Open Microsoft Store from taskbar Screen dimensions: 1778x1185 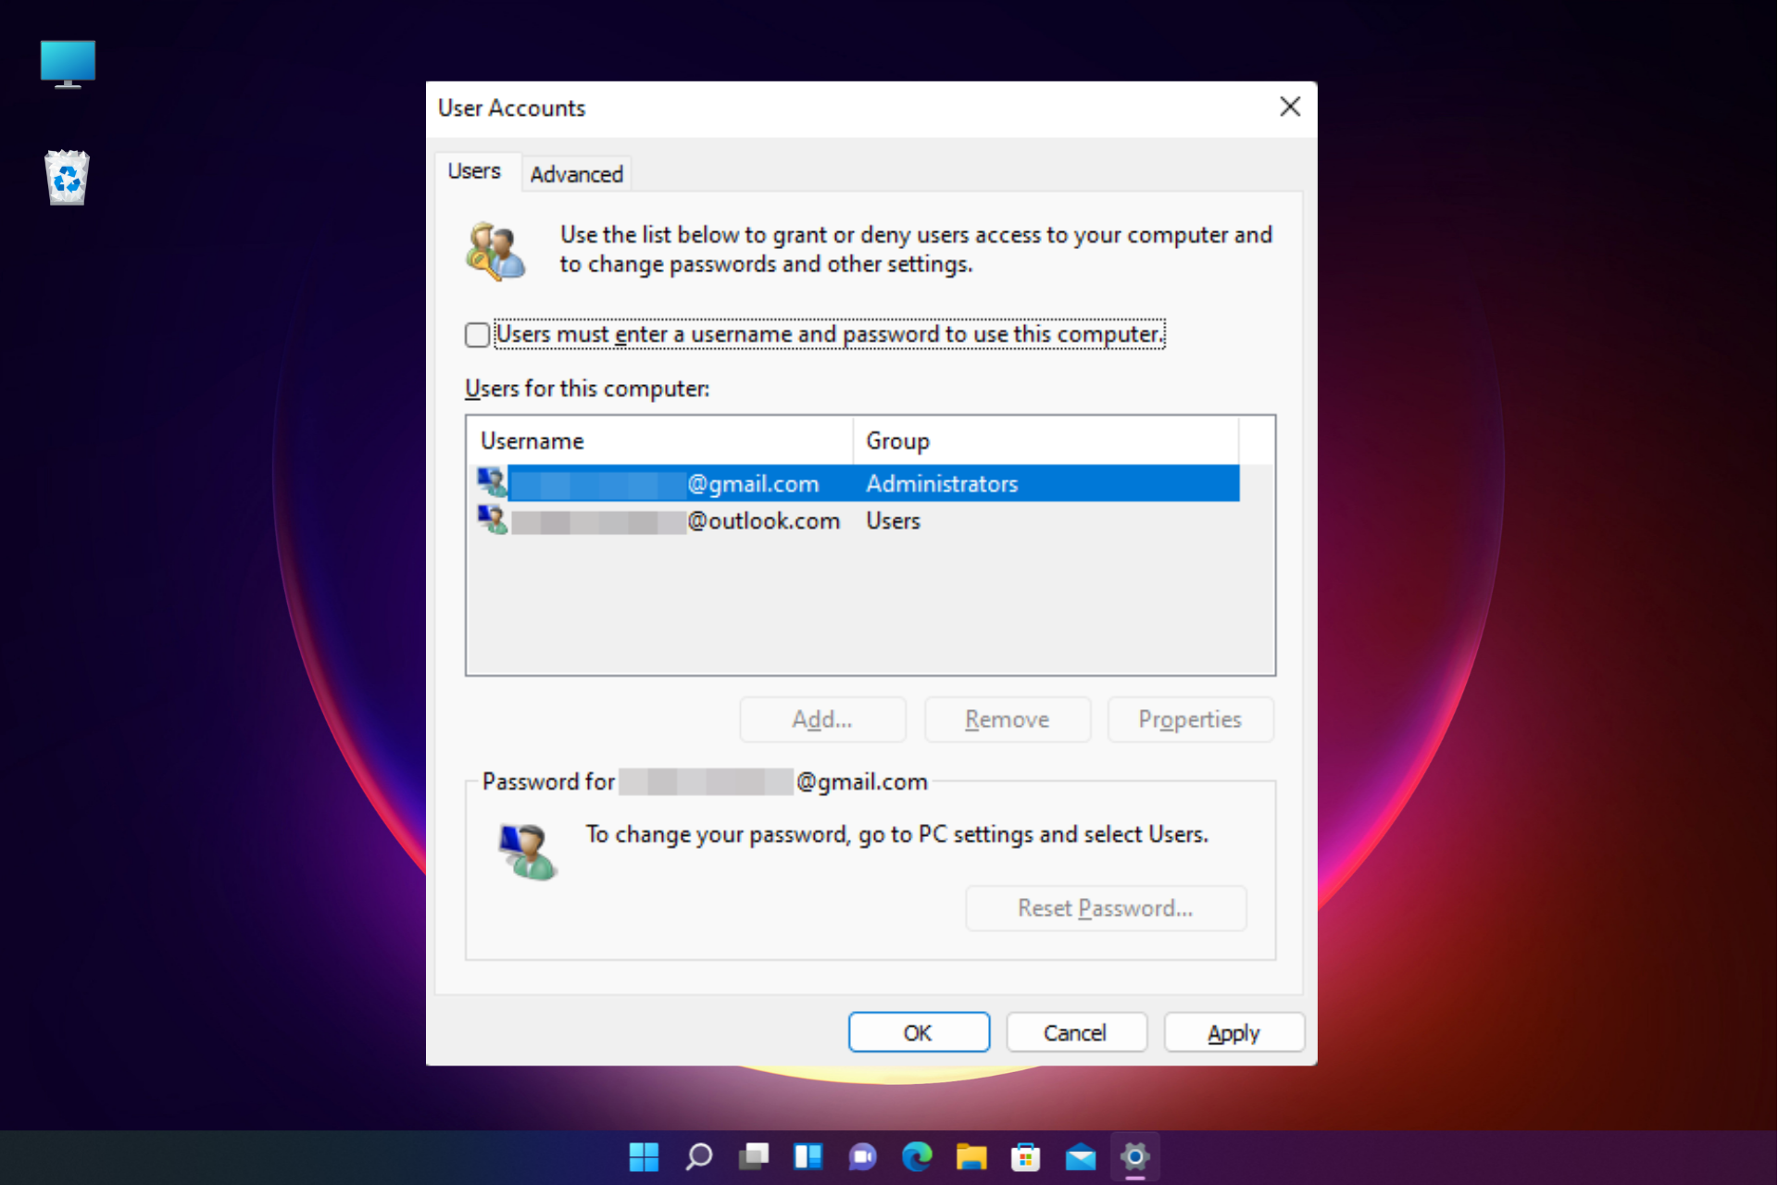click(1026, 1156)
